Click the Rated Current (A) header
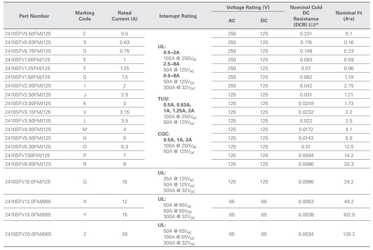 124,16
